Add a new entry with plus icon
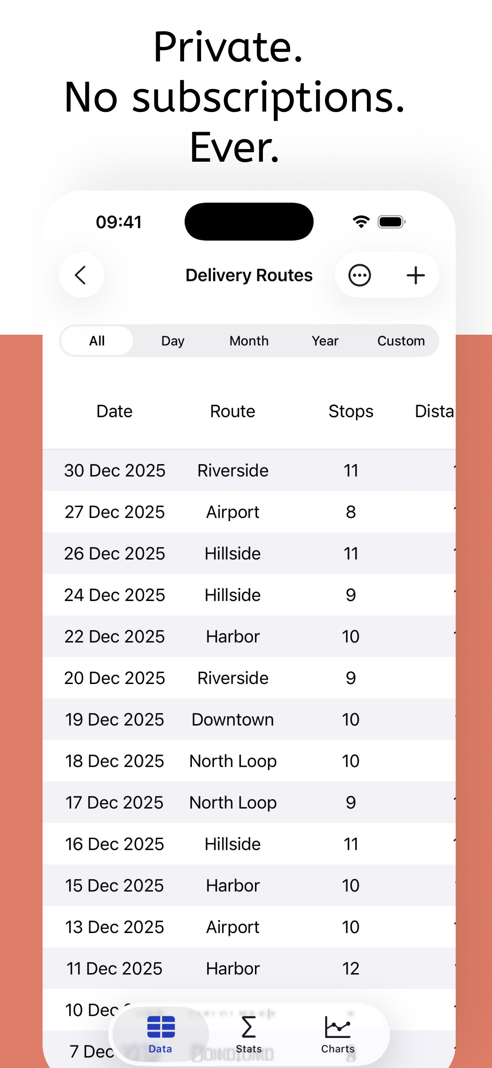Screen dimensions: 492x1068 pos(416,275)
